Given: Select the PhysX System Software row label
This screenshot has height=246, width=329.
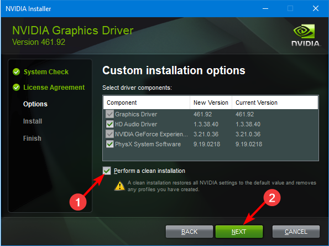Looking at the screenshot, I should coord(148,144).
